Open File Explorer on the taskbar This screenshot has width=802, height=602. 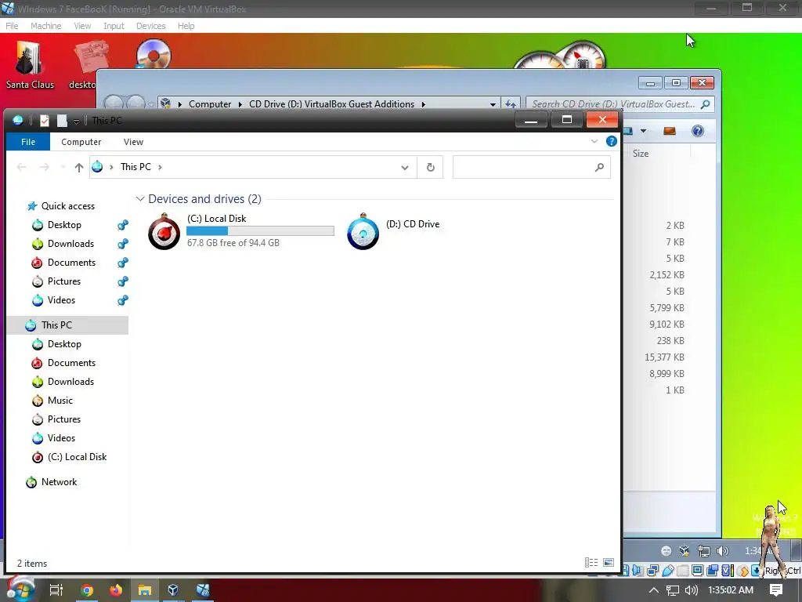click(145, 589)
